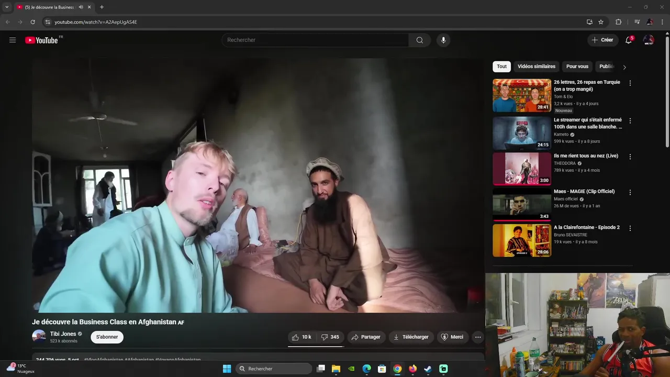Open 'Maes - MAGIE' thumbnail
The width and height of the screenshot is (670, 377).
[x=522, y=205]
